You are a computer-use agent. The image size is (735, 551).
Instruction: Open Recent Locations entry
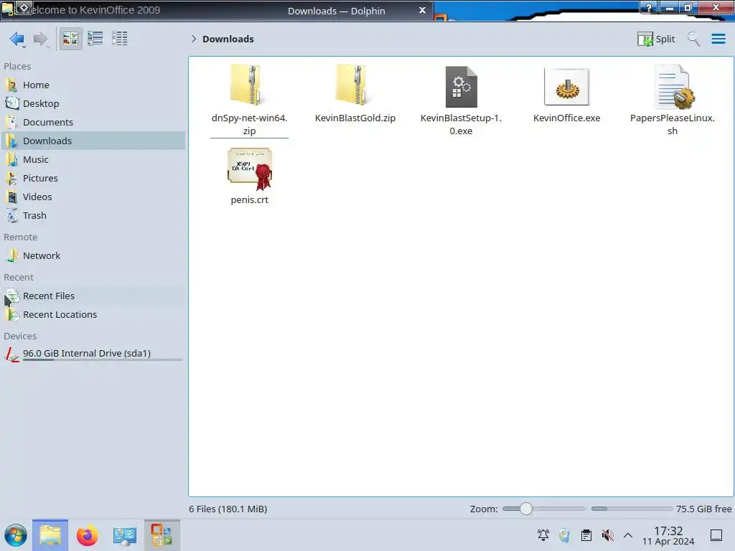(93, 315)
